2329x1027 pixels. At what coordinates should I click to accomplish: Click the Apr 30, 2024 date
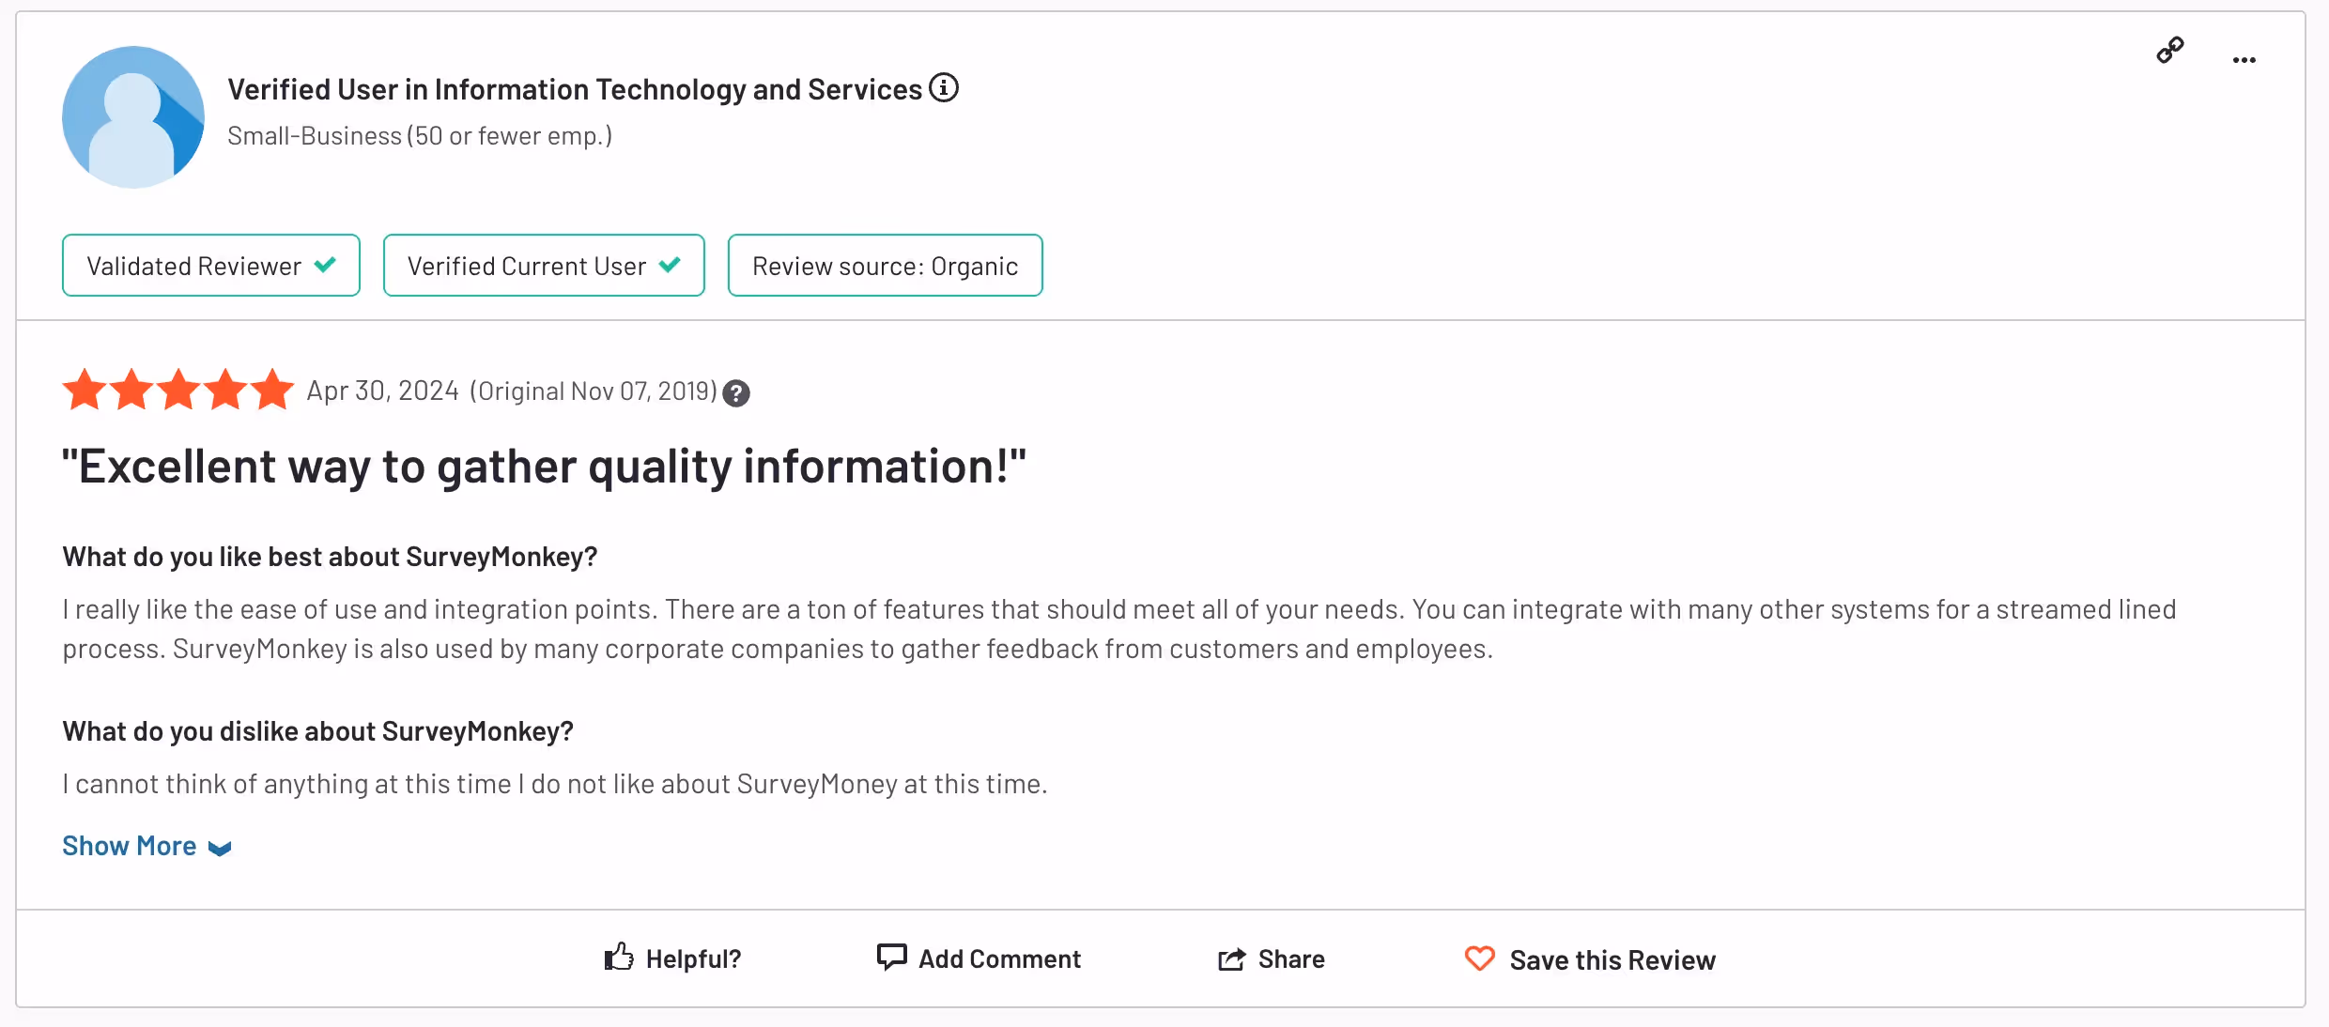(382, 391)
